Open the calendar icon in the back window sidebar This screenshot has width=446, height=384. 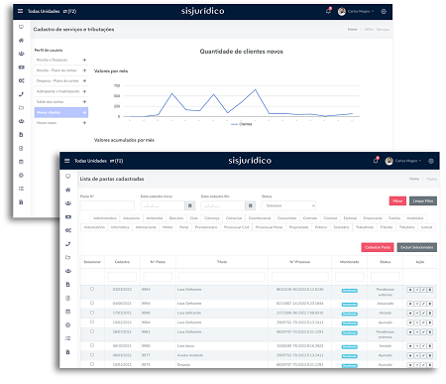(21, 162)
